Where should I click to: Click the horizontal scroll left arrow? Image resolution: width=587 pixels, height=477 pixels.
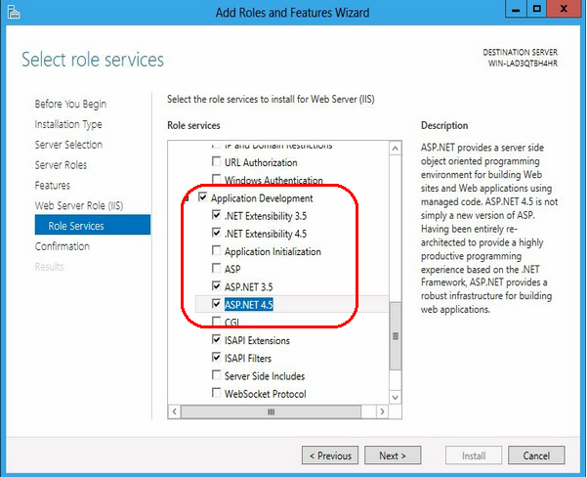[175, 412]
